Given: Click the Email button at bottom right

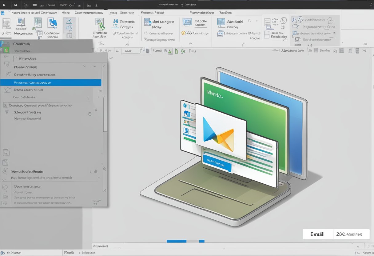Looking at the screenshot, I should [x=318, y=234].
